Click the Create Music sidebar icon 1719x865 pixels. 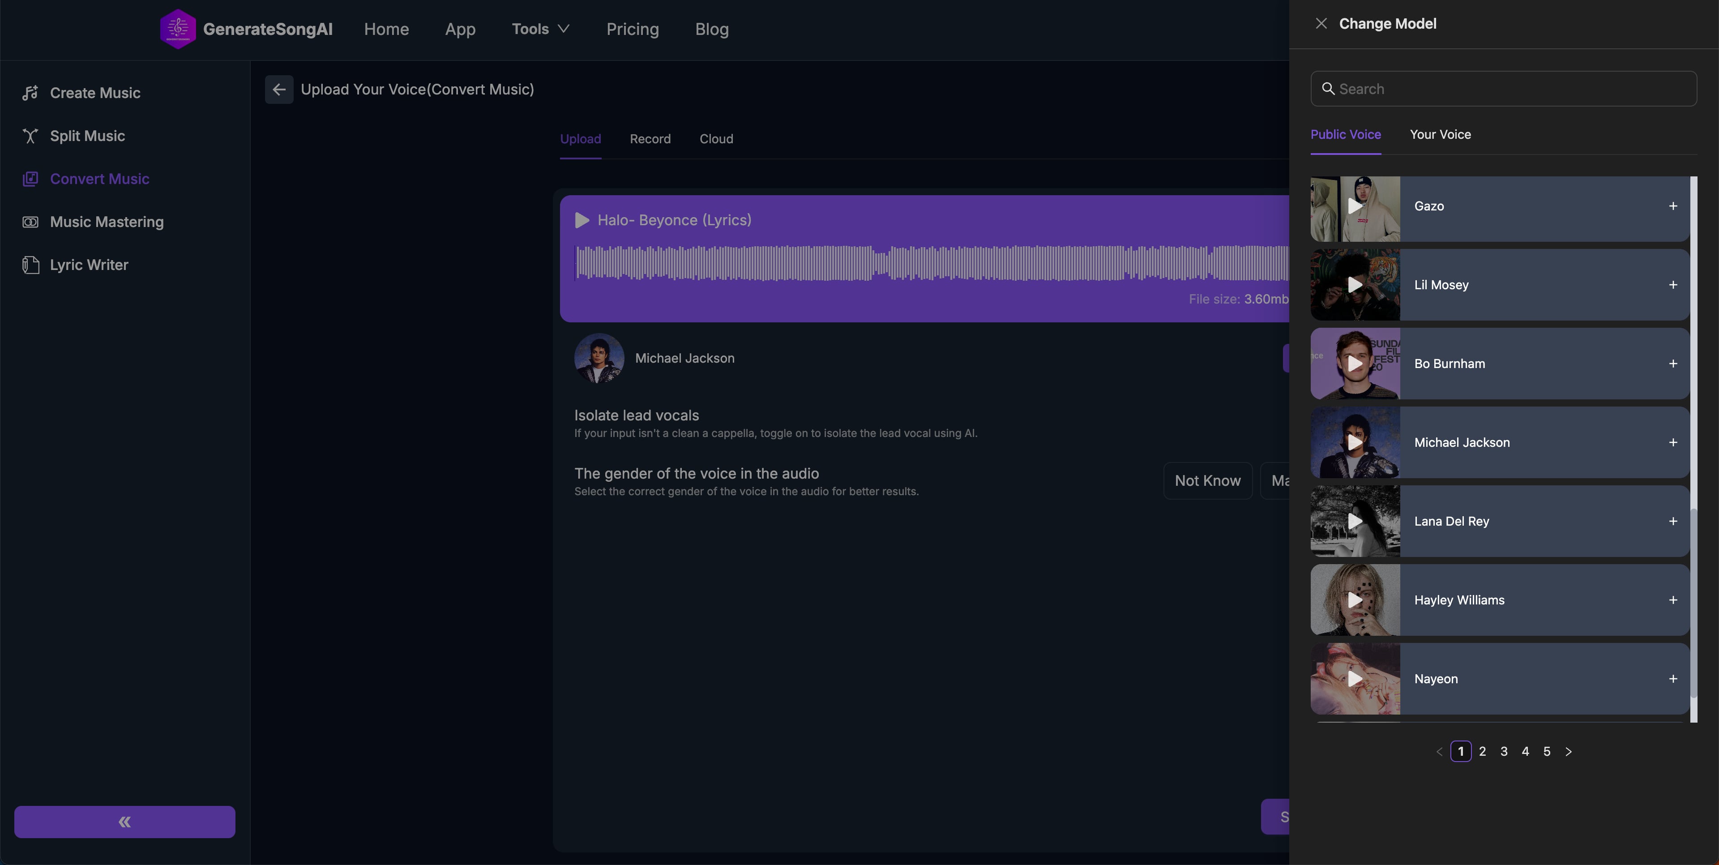pyautogui.click(x=30, y=93)
